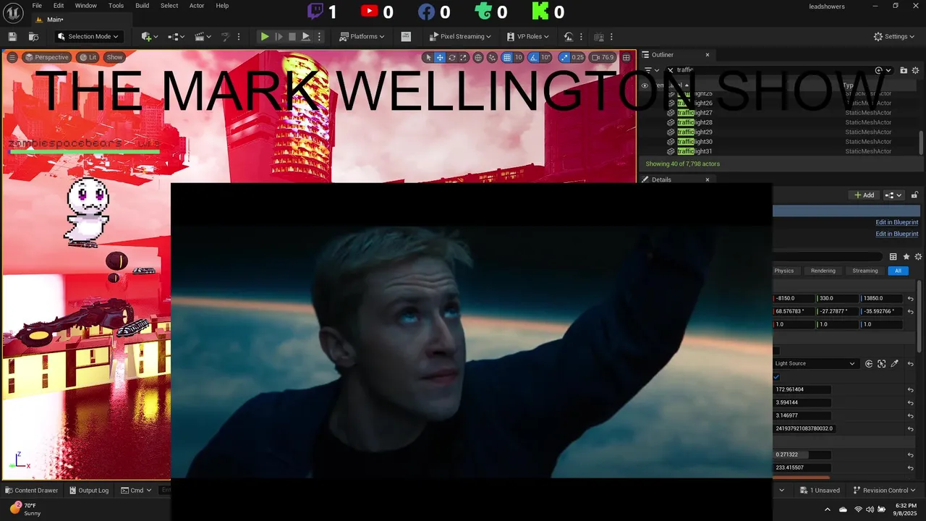Toggle the world/local coordinate system icon
Image resolution: width=926 pixels, height=521 pixels.
(x=478, y=57)
